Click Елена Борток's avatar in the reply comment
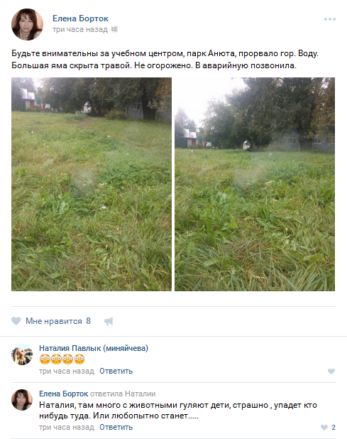Viewport: 347px width, 439px height. (x=22, y=400)
